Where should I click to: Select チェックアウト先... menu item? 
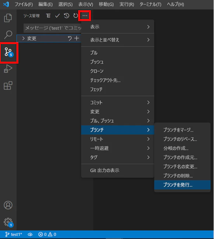118,80
